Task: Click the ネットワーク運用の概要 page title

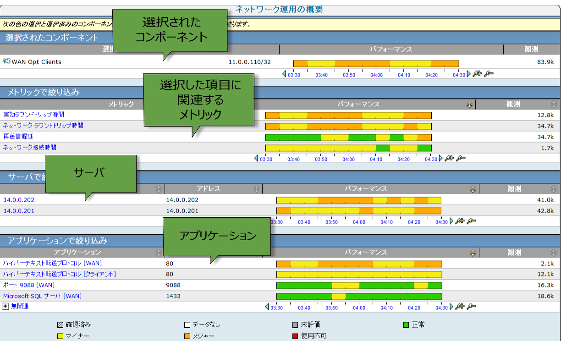Action: [279, 9]
